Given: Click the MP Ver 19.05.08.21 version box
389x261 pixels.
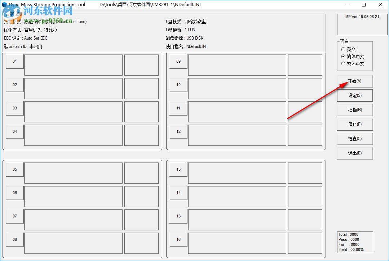Looking at the screenshot, I should pyautogui.click(x=362, y=24).
